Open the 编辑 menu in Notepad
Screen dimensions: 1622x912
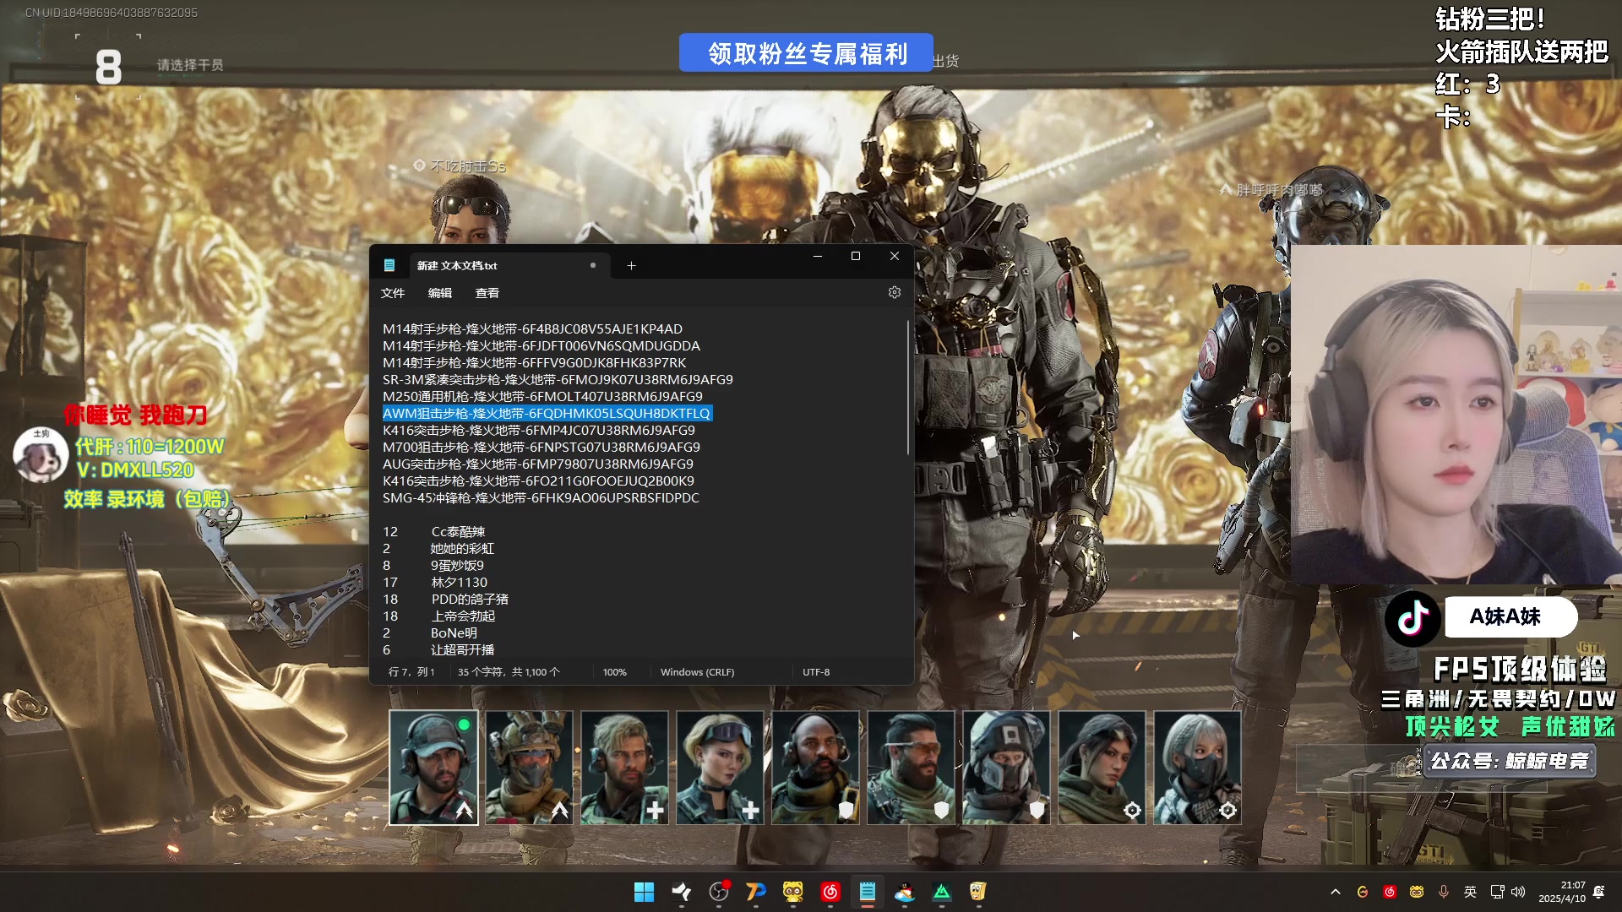(440, 293)
